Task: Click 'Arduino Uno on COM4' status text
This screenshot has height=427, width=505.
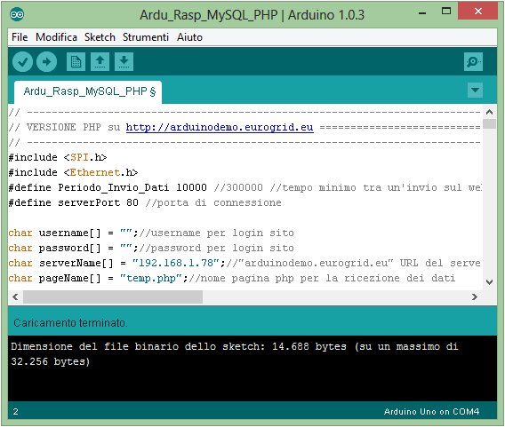Action: coord(431,412)
